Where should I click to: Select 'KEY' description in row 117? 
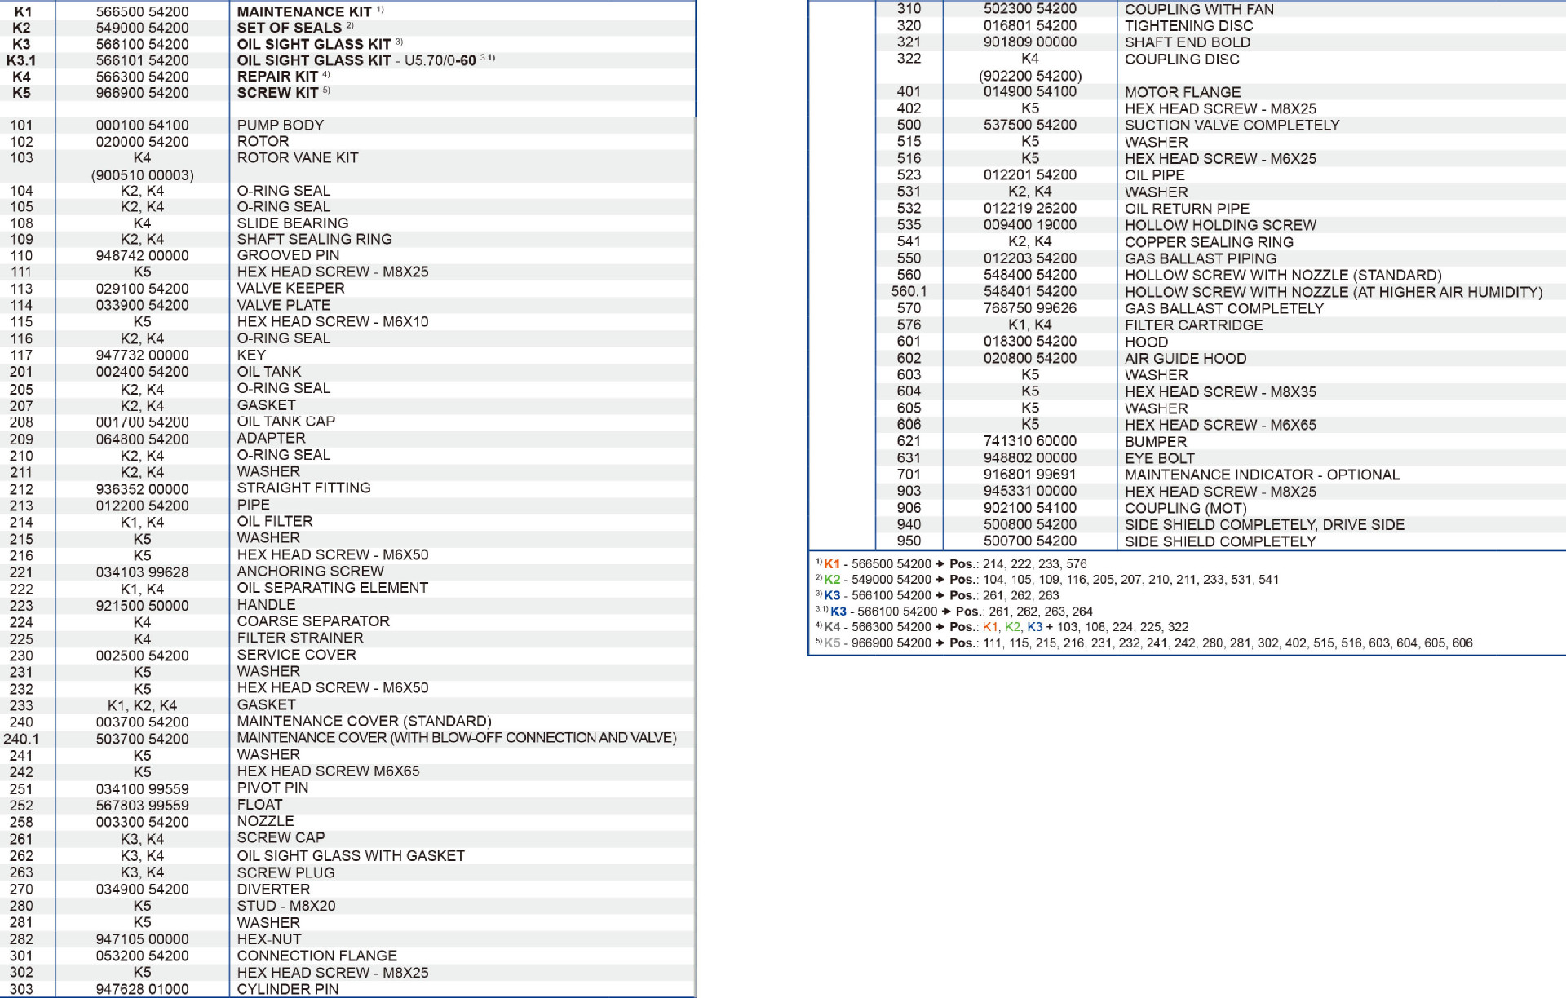coord(251,355)
